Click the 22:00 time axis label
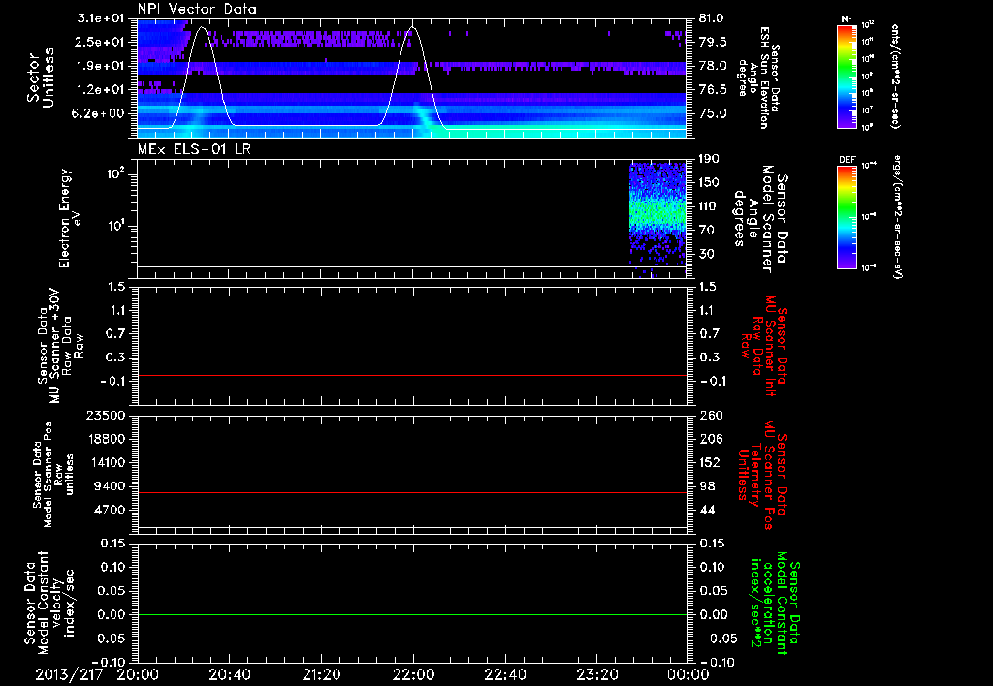 (413, 675)
